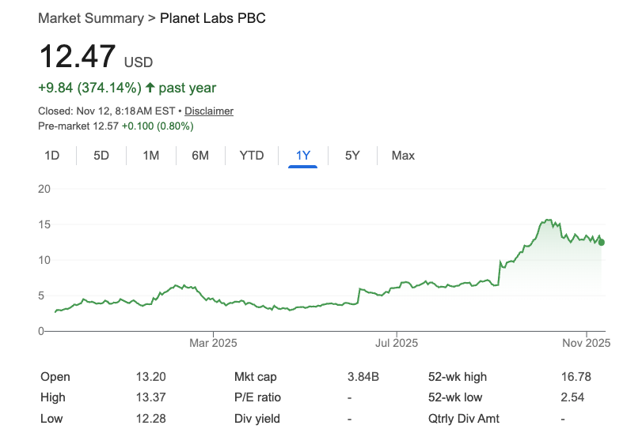Click the Nov 2025 axis label
Screen dimensions: 623x433
coord(587,343)
